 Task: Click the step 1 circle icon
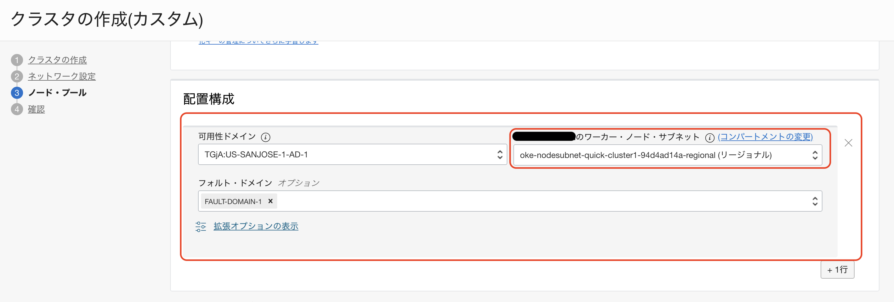click(17, 60)
